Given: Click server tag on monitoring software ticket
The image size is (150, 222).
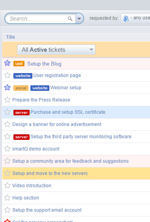Looking at the screenshot, I should (21, 137).
